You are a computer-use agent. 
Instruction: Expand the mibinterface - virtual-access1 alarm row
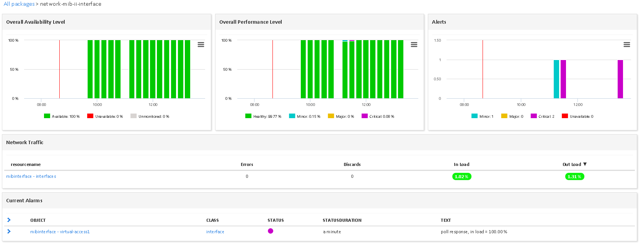tap(9, 231)
